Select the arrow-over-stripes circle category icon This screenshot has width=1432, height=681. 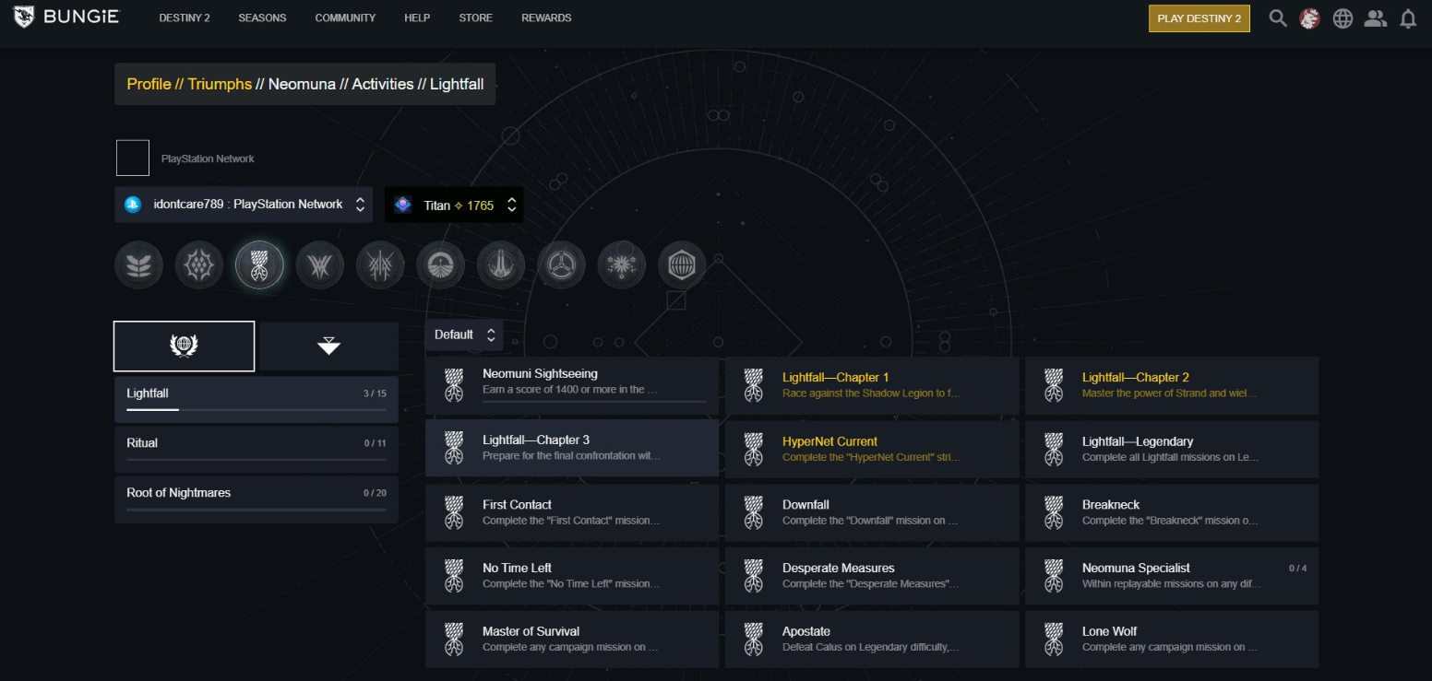pos(440,265)
